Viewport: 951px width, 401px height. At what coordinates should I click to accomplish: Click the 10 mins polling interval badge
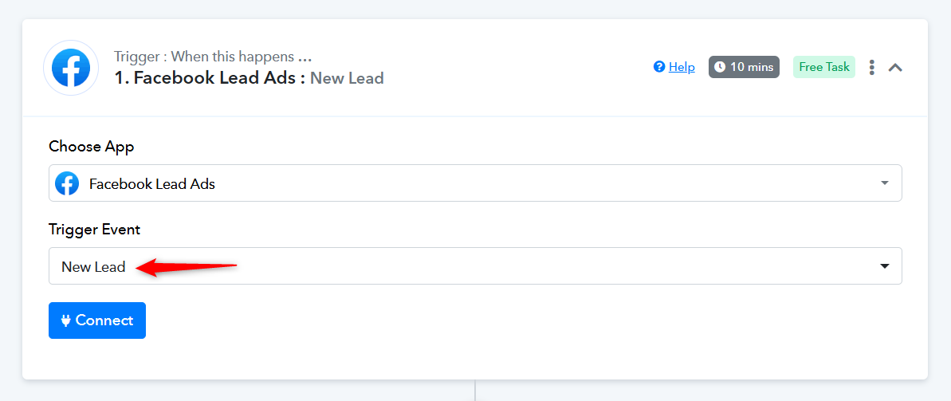[x=745, y=67]
